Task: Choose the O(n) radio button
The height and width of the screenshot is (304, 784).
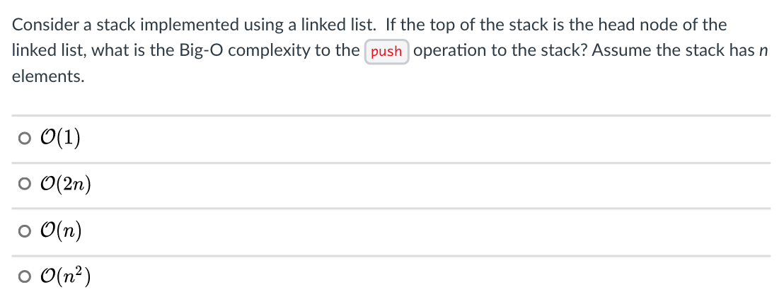Action: click(24, 232)
